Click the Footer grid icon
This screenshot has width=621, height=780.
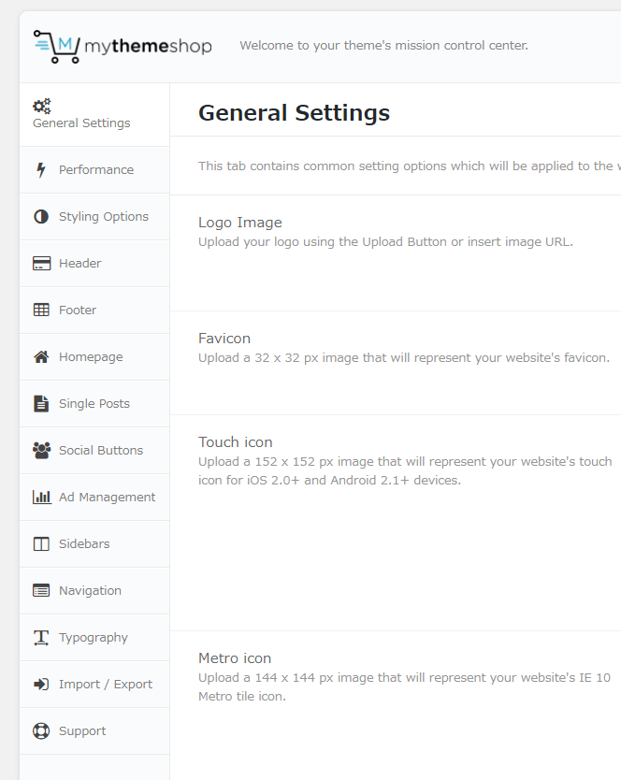pyautogui.click(x=41, y=310)
